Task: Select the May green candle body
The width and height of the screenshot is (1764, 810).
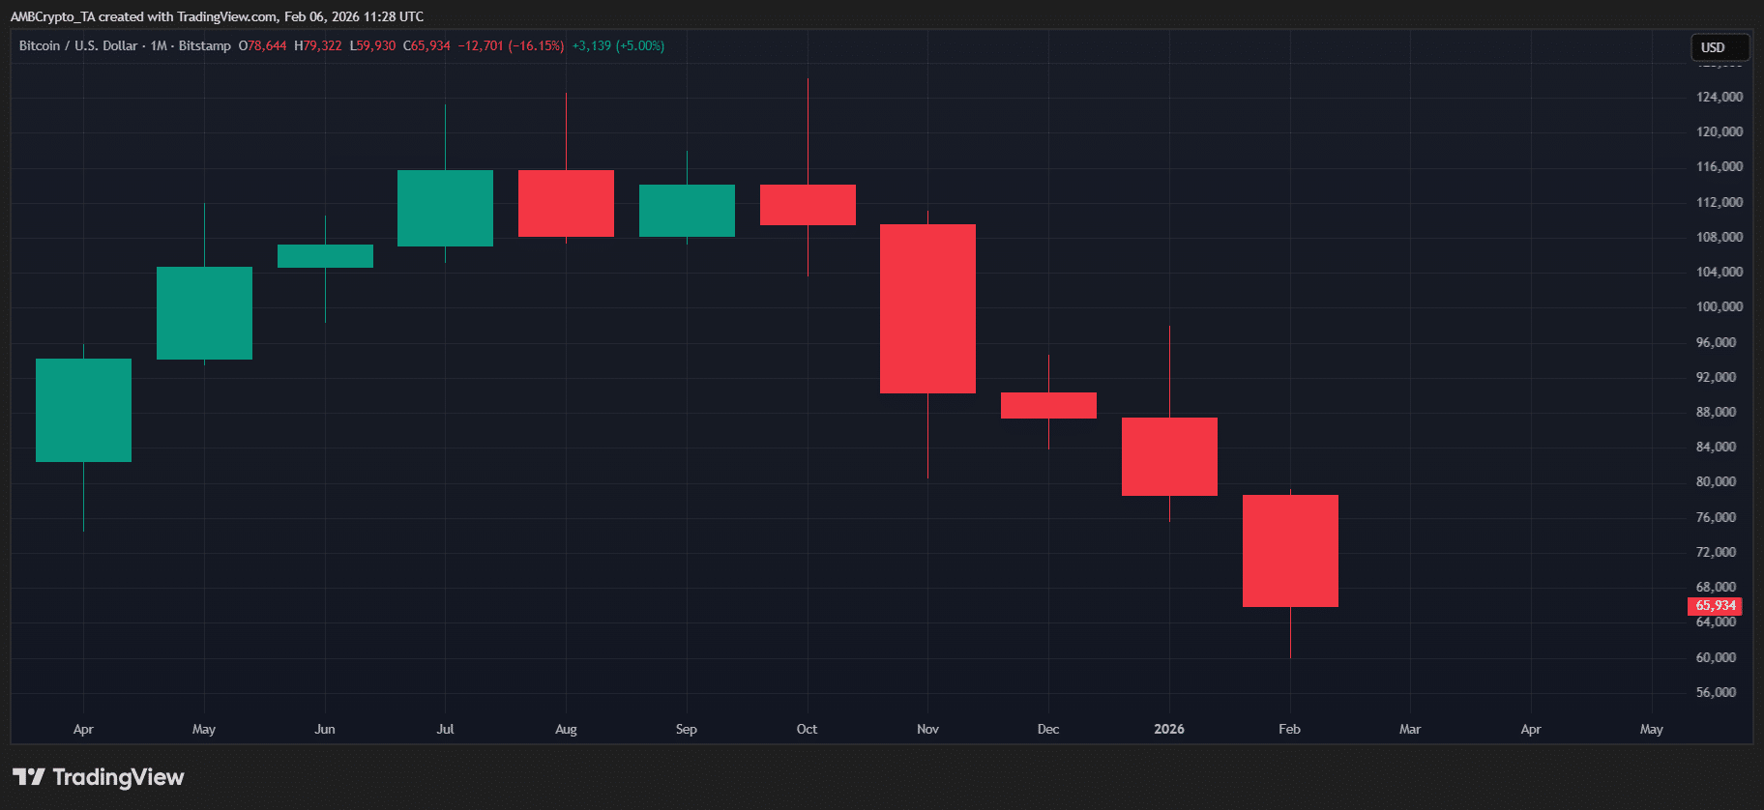Action: (204, 313)
